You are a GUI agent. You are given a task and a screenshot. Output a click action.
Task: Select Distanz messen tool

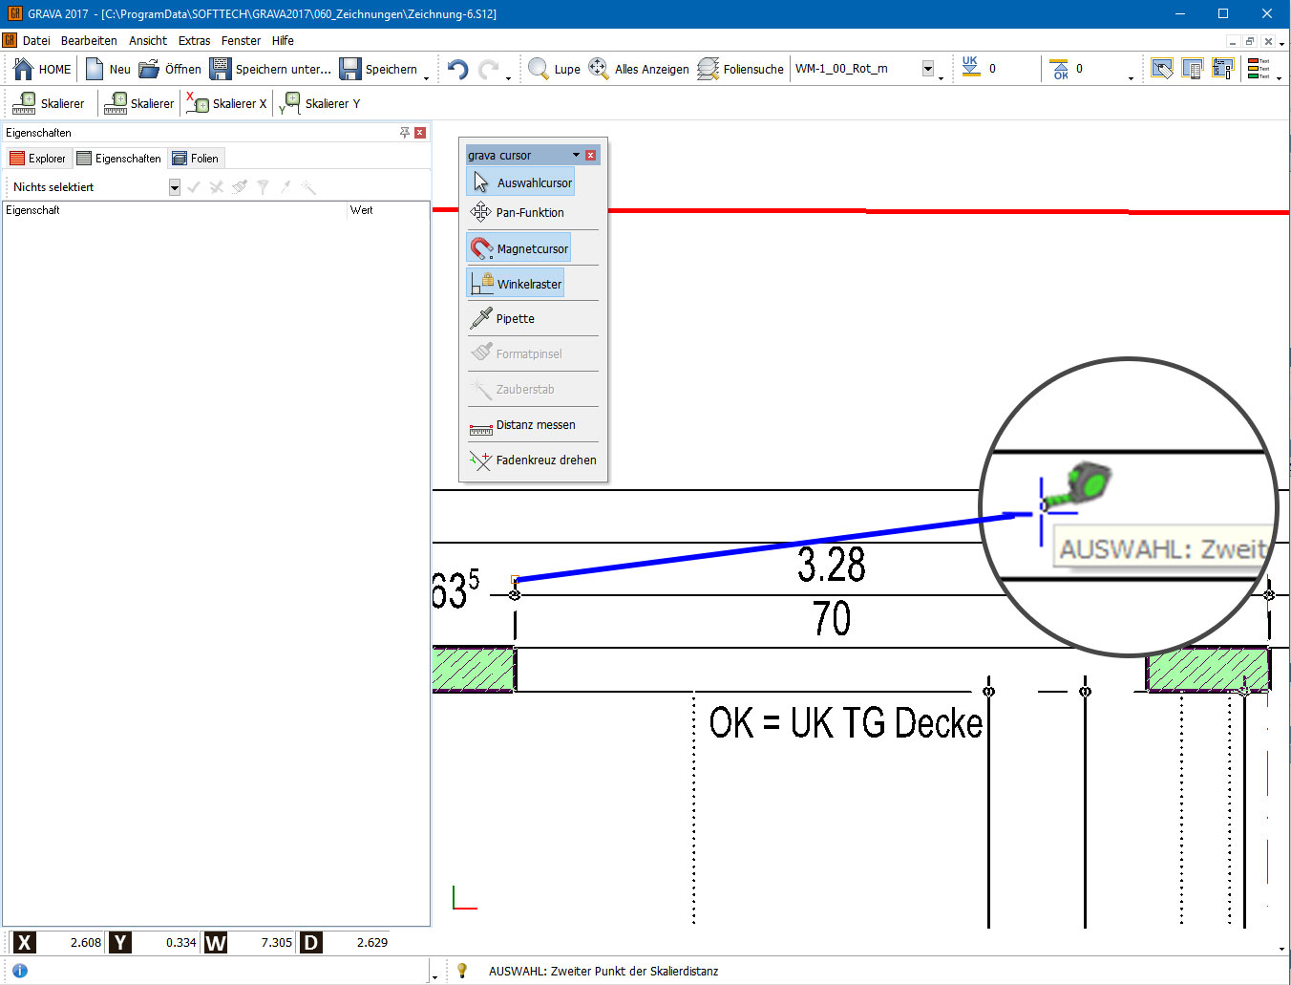tap(522, 425)
